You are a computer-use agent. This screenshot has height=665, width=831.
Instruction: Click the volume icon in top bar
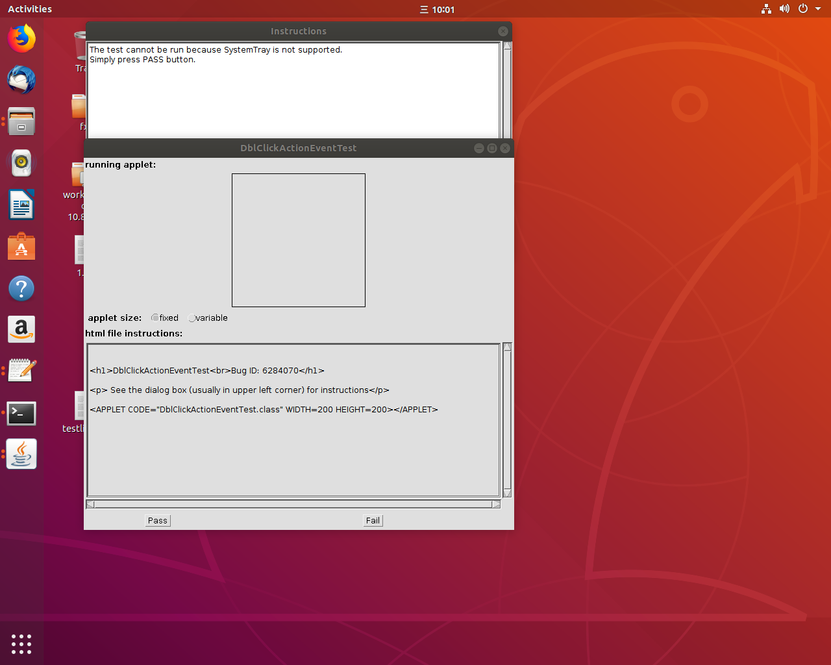tap(784, 9)
